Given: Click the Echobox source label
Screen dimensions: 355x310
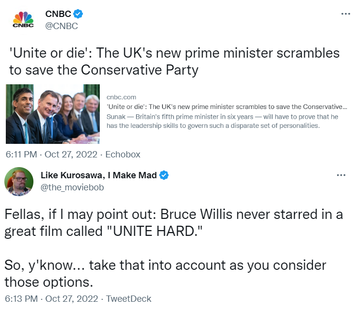Looking at the screenshot, I should click(124, 155).
